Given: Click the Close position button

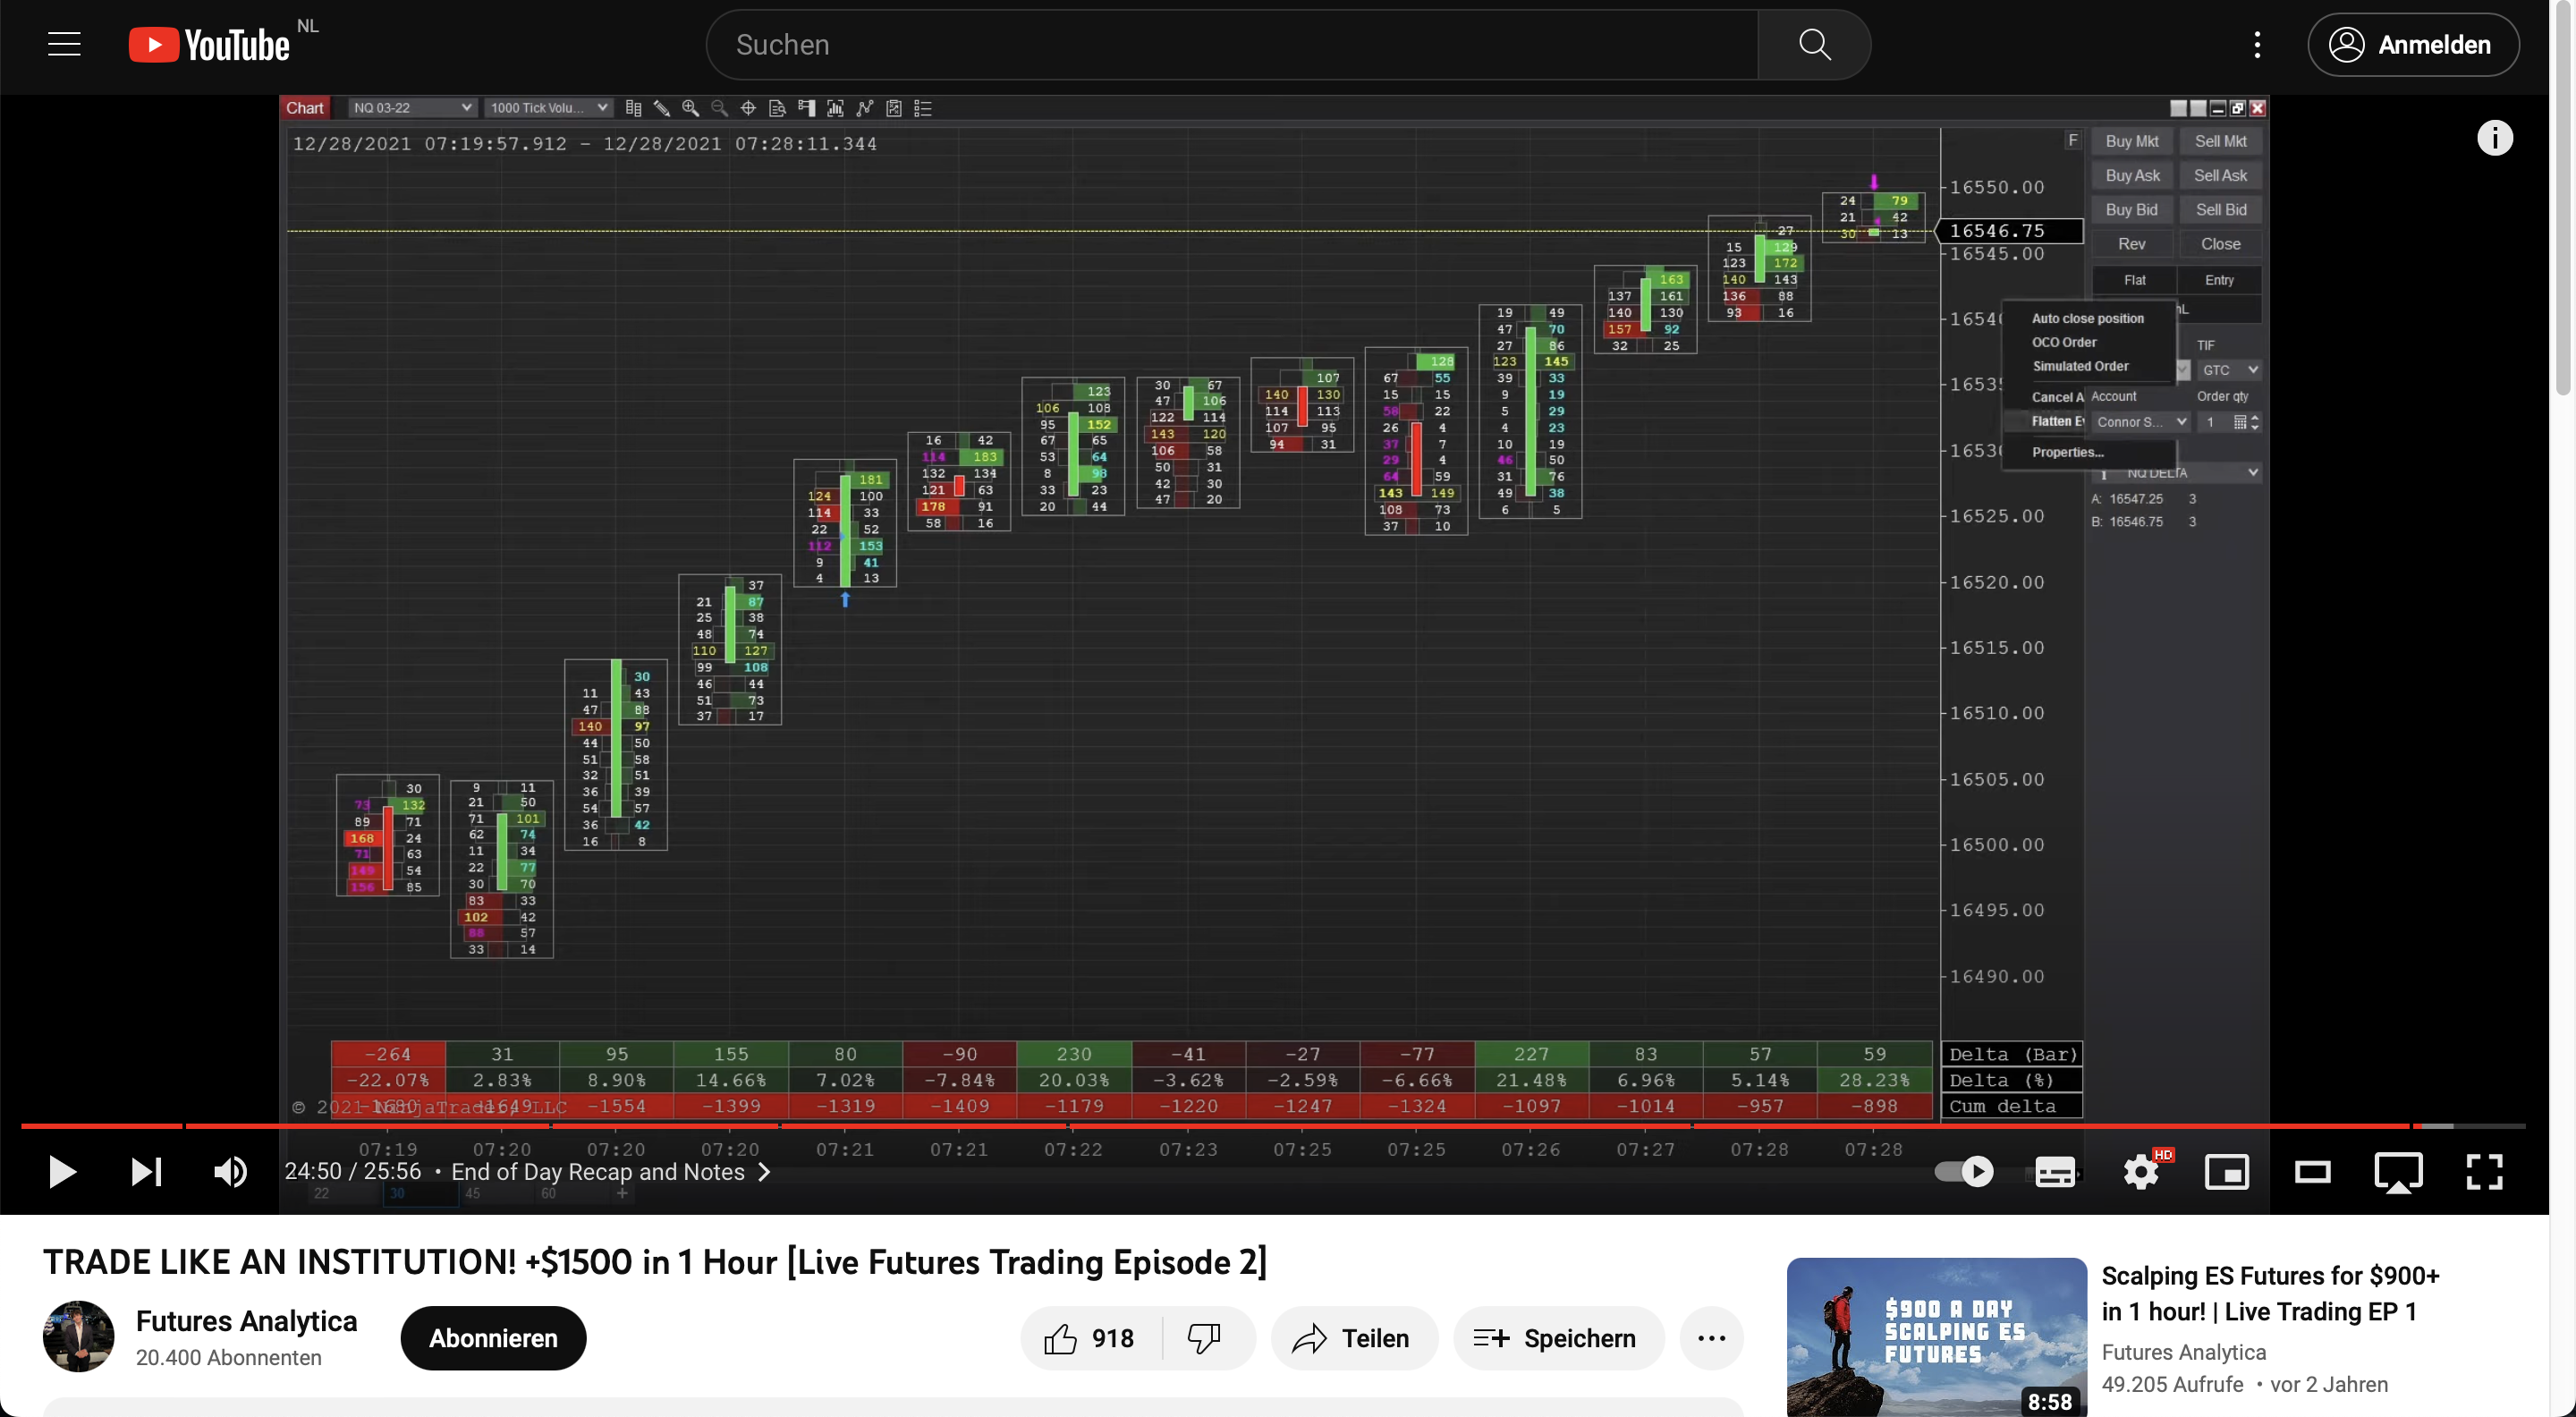Looking at the screenshot, I should (2220, 244).
